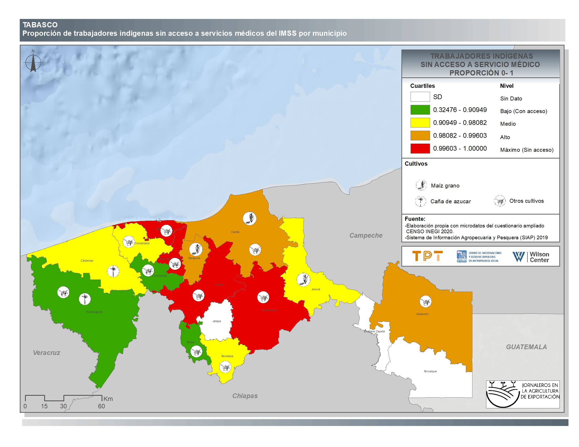
Task: Click the green legend color swatch
Action: (x=420, y=110)
